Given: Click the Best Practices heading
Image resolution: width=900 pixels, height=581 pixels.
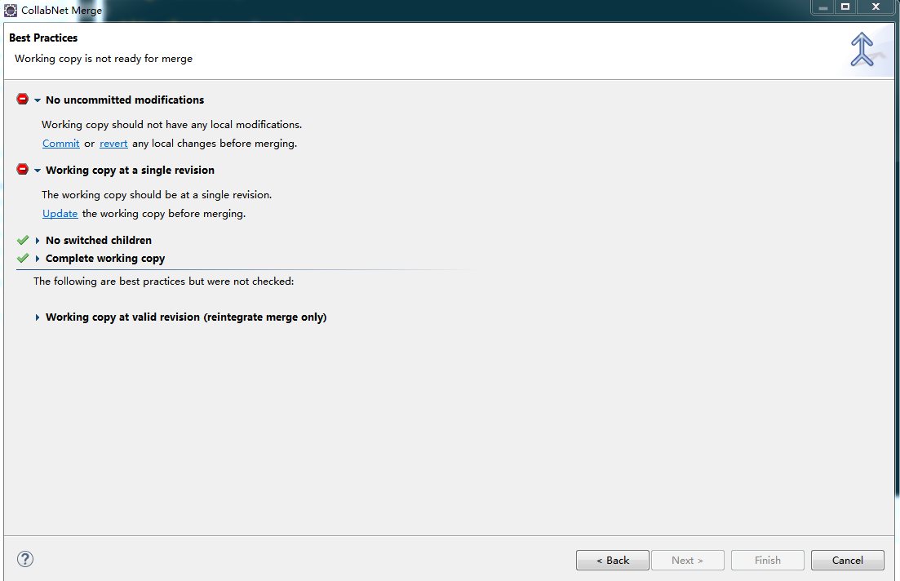Looking at the screenshot, I should coord(42,38).
